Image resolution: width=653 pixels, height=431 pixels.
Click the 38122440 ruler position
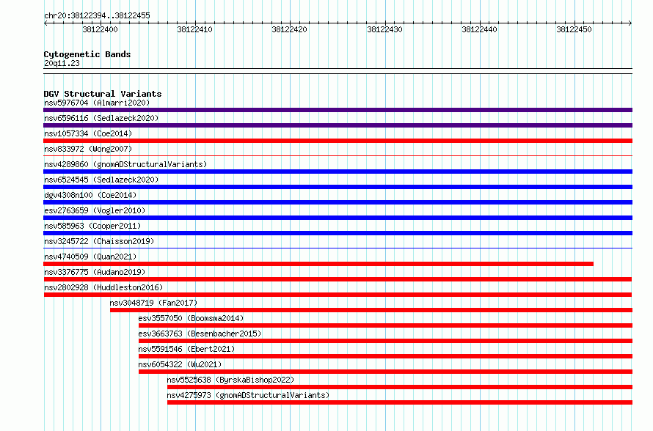pos(479,29)
